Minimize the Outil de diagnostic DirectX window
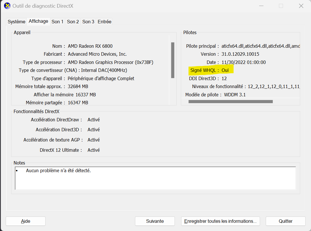The image size is (311, 231). tap(261, 6)
